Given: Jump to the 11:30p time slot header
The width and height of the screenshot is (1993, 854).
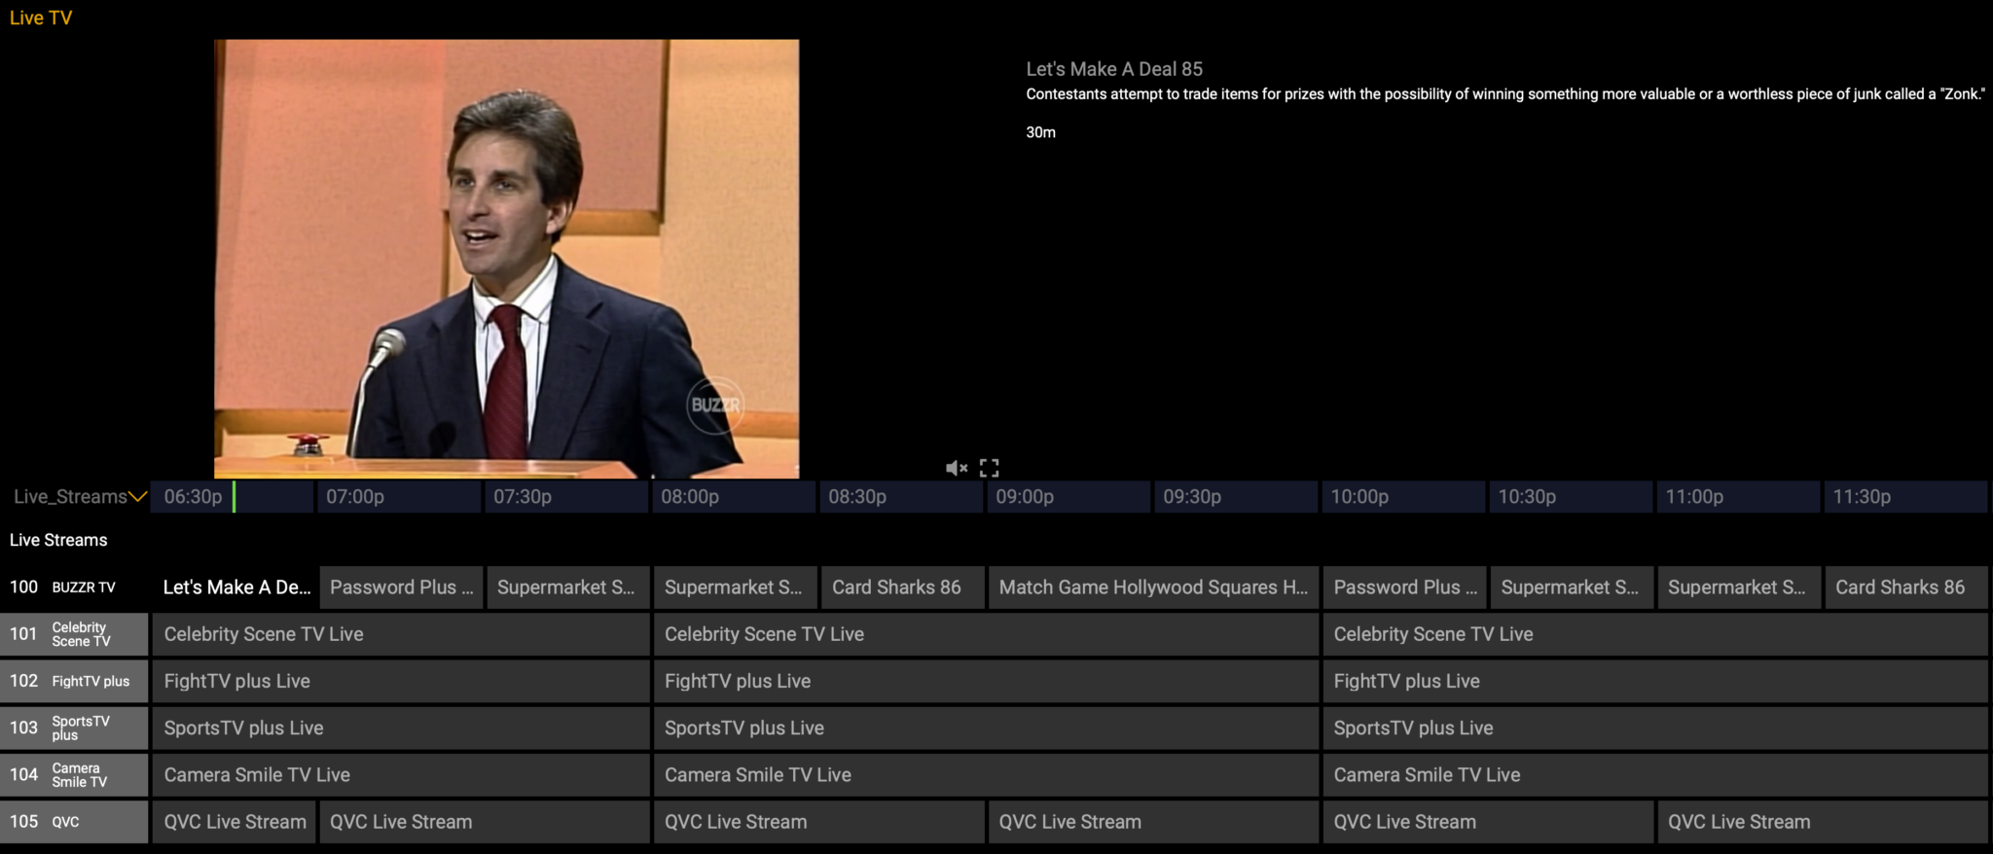Looking at the screenshot, I should 1905,497.
